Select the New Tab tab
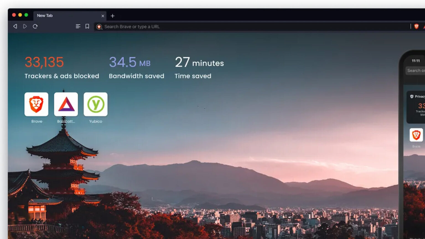The height and width of the screenshot is (239, 425). [55, 16]
